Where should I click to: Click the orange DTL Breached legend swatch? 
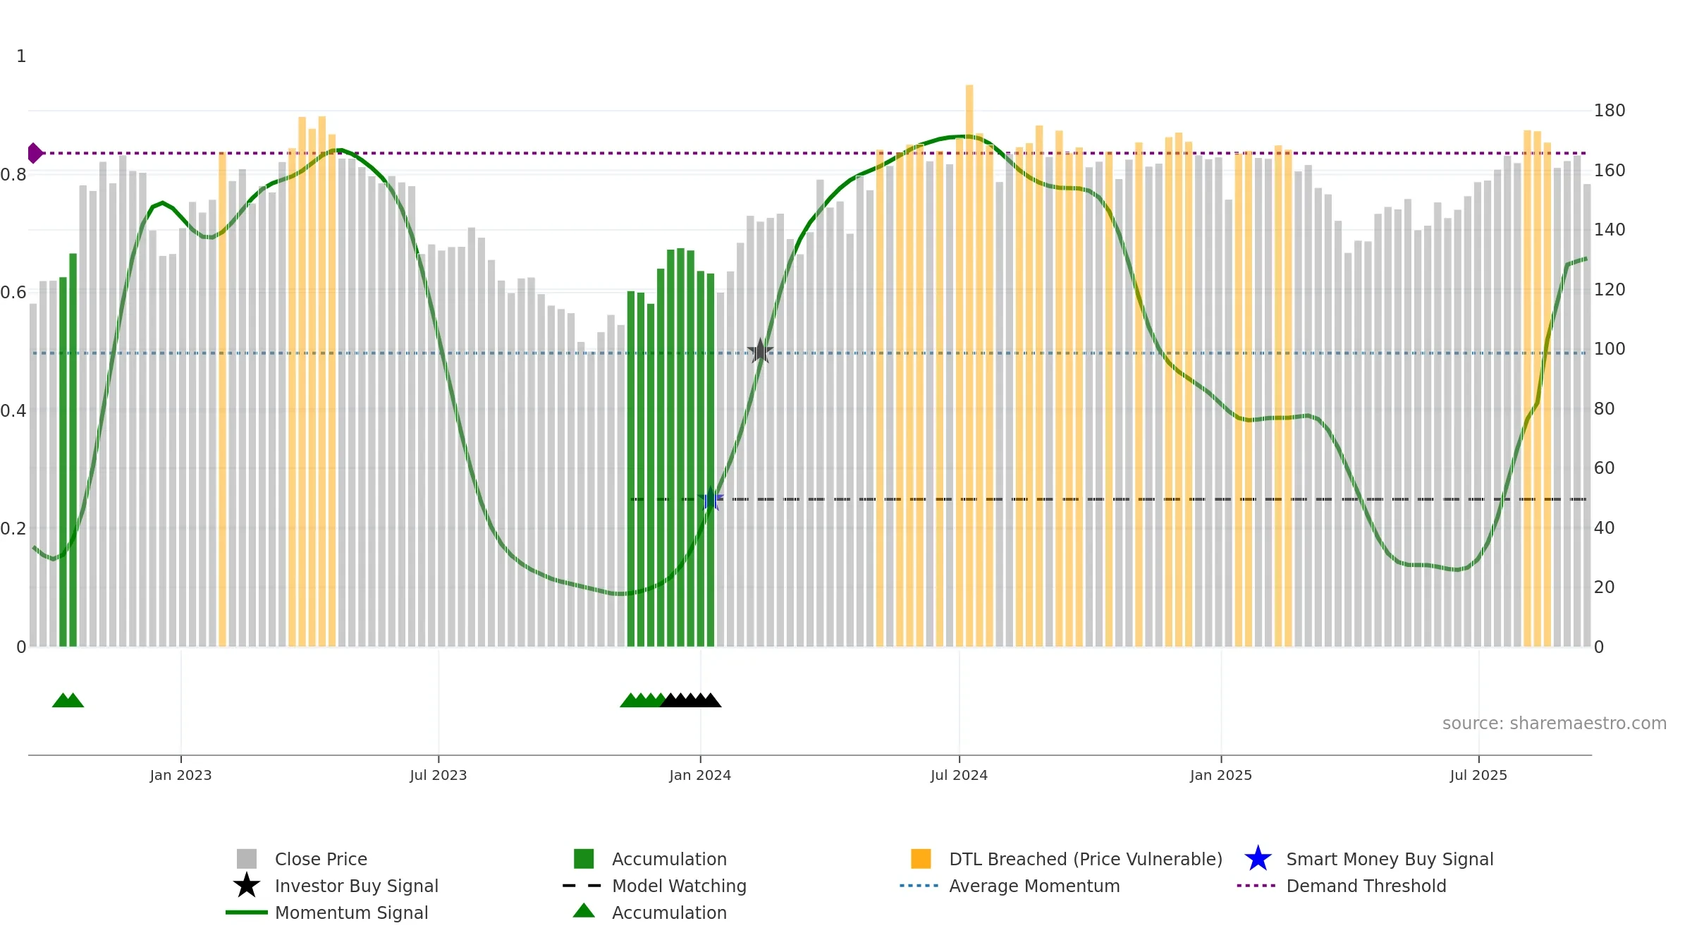(x=921, y=859)
